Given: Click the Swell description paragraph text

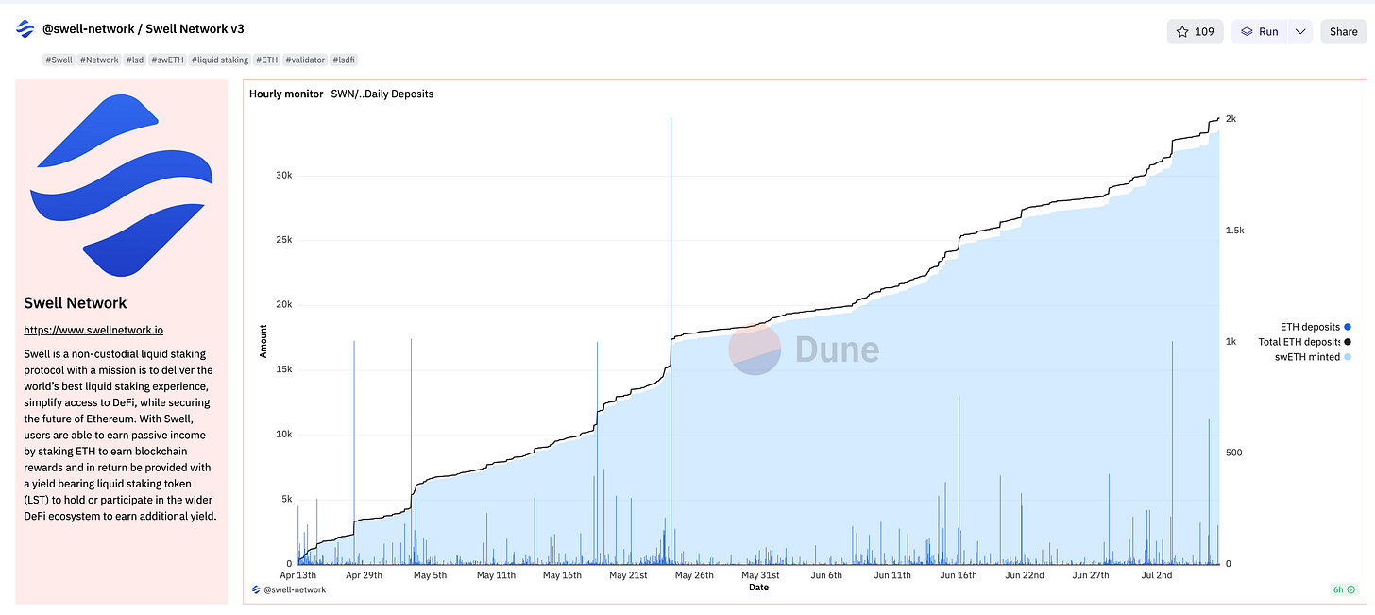Looking at the screenshot, I should [120, 435].
